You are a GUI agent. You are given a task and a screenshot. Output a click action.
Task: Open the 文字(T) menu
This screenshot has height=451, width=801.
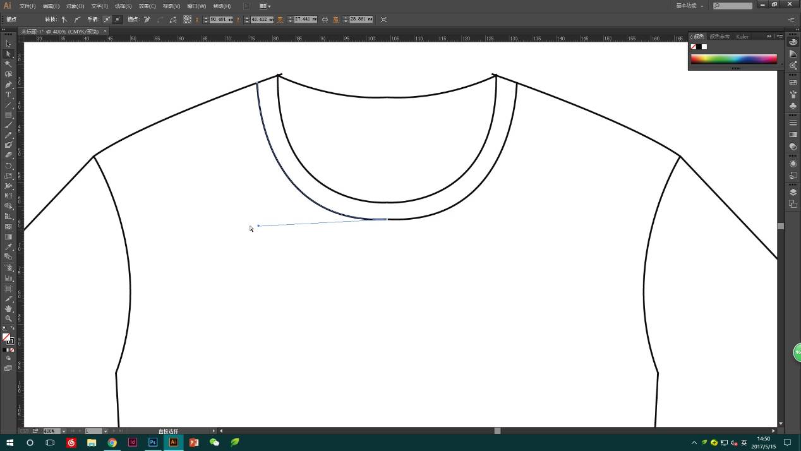[x=100, y=6]
